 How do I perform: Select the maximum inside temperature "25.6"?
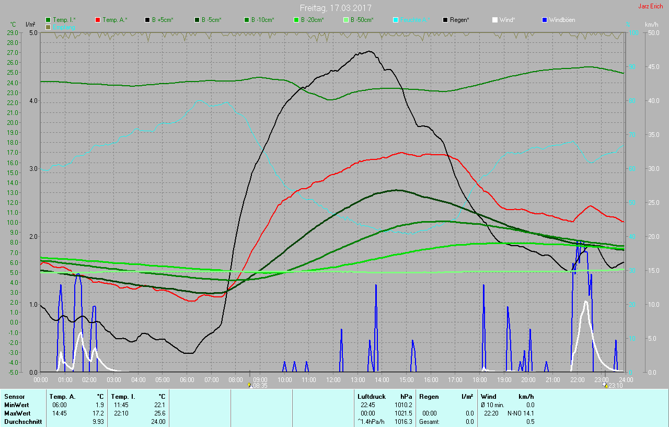(160, 413)
